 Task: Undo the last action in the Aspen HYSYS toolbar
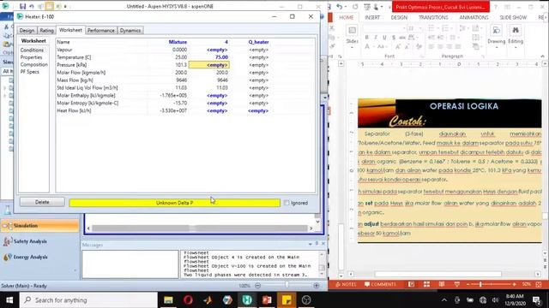[32, 6]
